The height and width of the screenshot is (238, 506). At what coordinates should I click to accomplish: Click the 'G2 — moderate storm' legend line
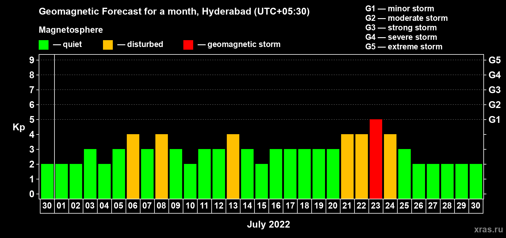pos(407,18)
